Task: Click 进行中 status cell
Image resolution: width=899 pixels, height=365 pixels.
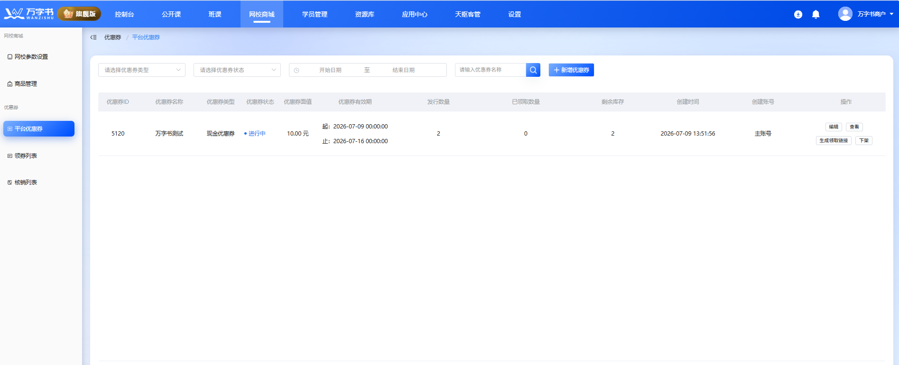Action: point(255,134)
